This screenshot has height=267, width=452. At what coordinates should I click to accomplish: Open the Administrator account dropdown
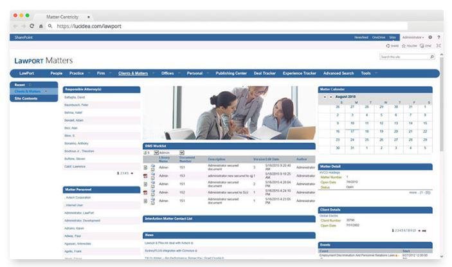point(413,37)
